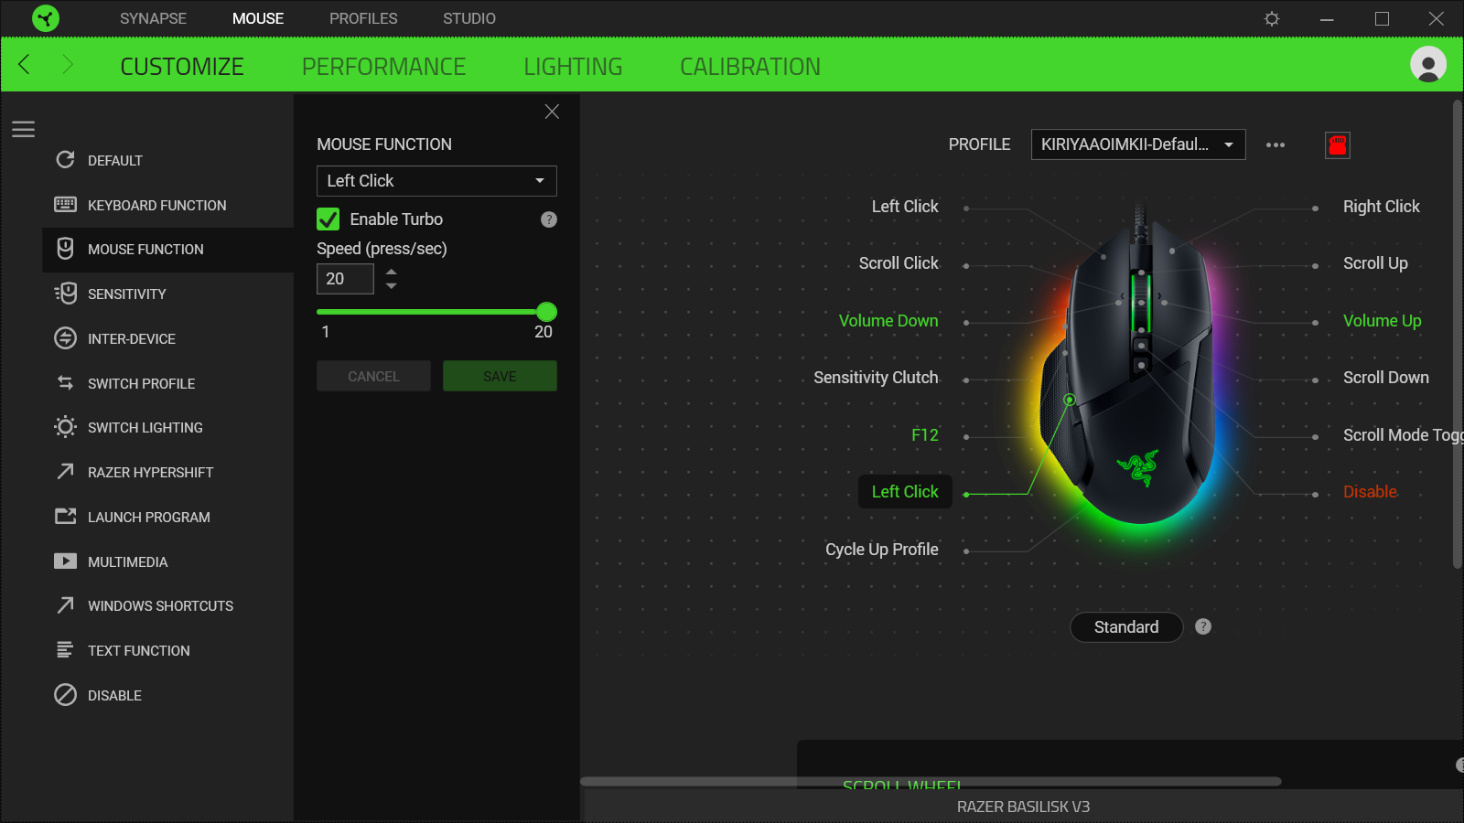Go back with the left arrow
The width and height of the screenshot is (1464, 823).
[x=25, y=64]
